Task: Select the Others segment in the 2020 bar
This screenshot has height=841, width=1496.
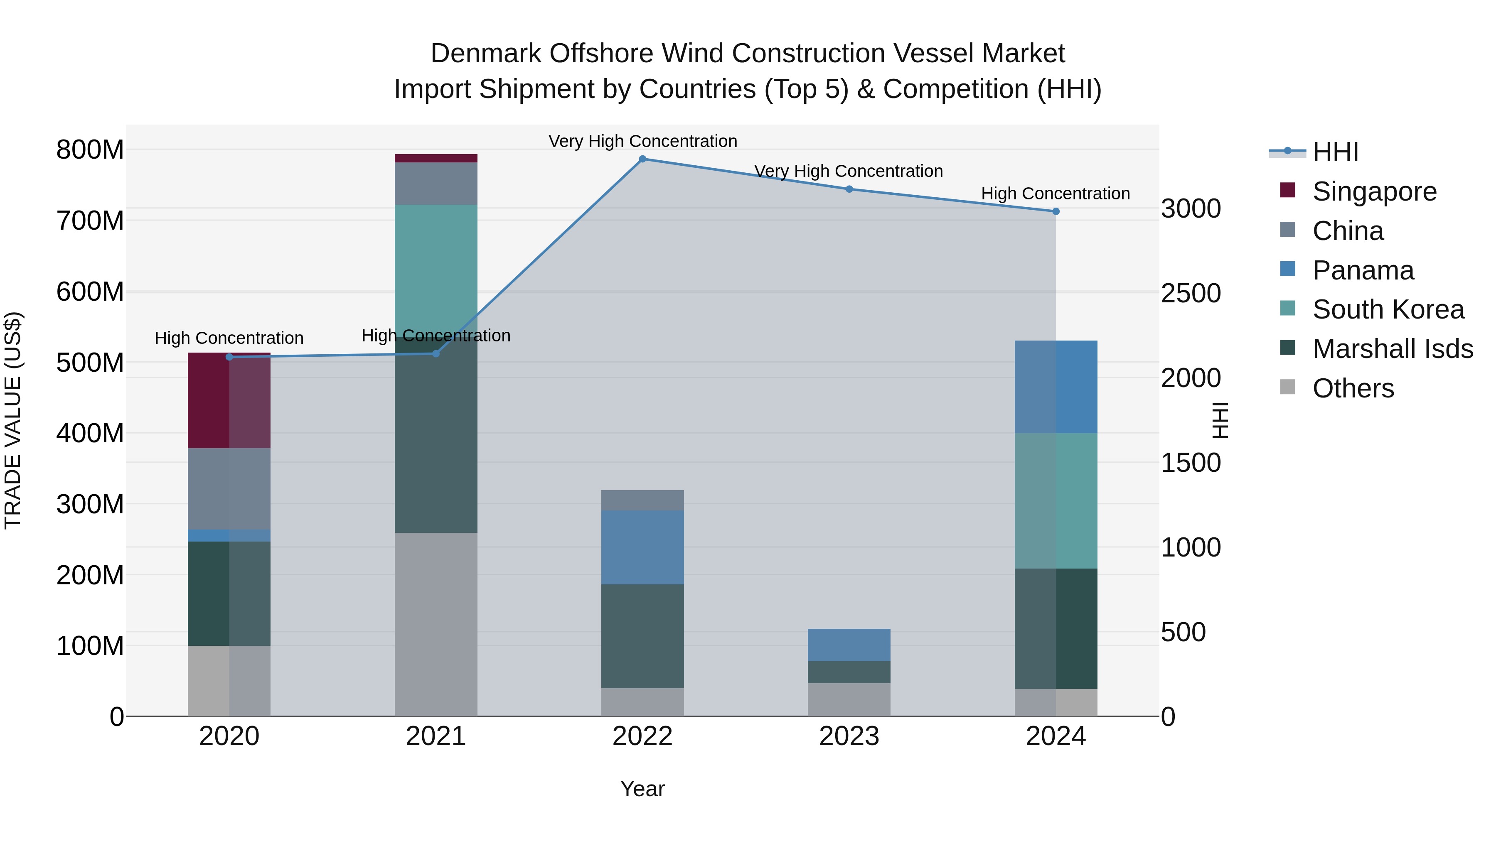Action: tap(229, 682)
